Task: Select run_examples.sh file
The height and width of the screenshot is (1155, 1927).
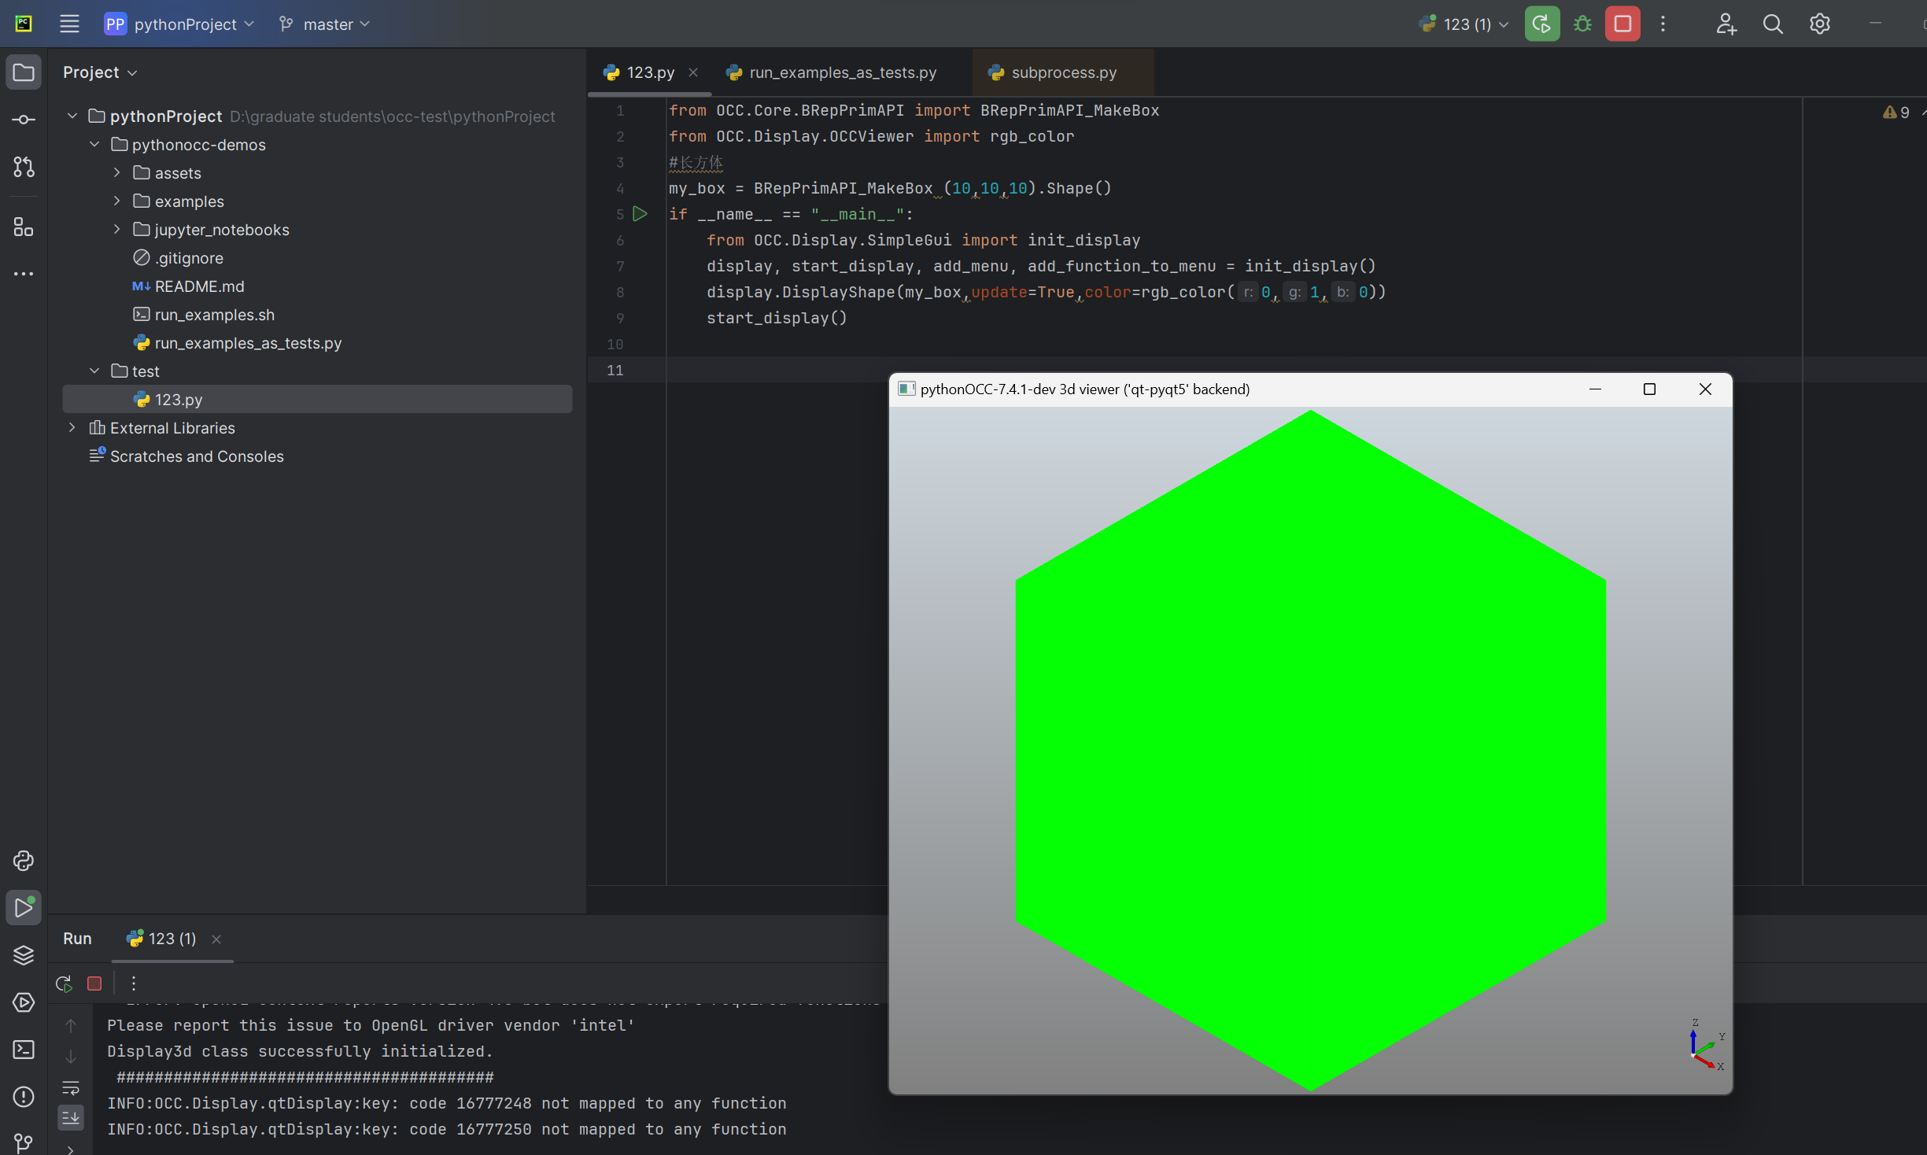Action: coord(204,315)
